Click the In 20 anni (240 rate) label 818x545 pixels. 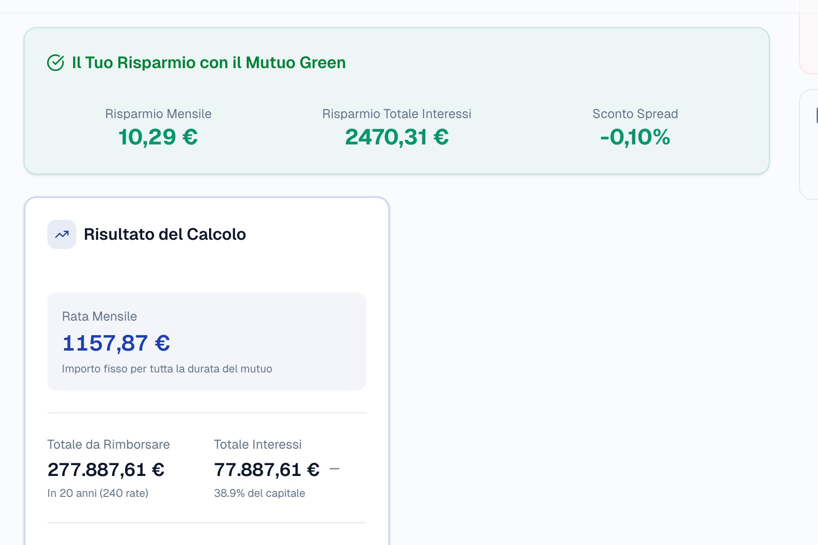(98, 493)
